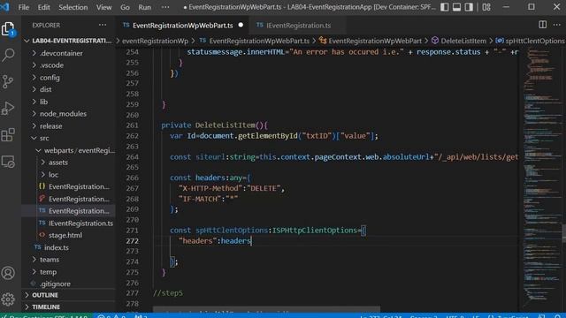
Task: Expand the node_modules folder
Action: 69,114
